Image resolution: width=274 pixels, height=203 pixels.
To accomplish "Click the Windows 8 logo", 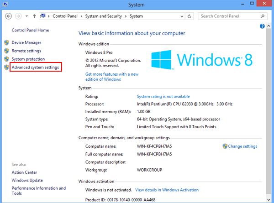I will (202, 60).
